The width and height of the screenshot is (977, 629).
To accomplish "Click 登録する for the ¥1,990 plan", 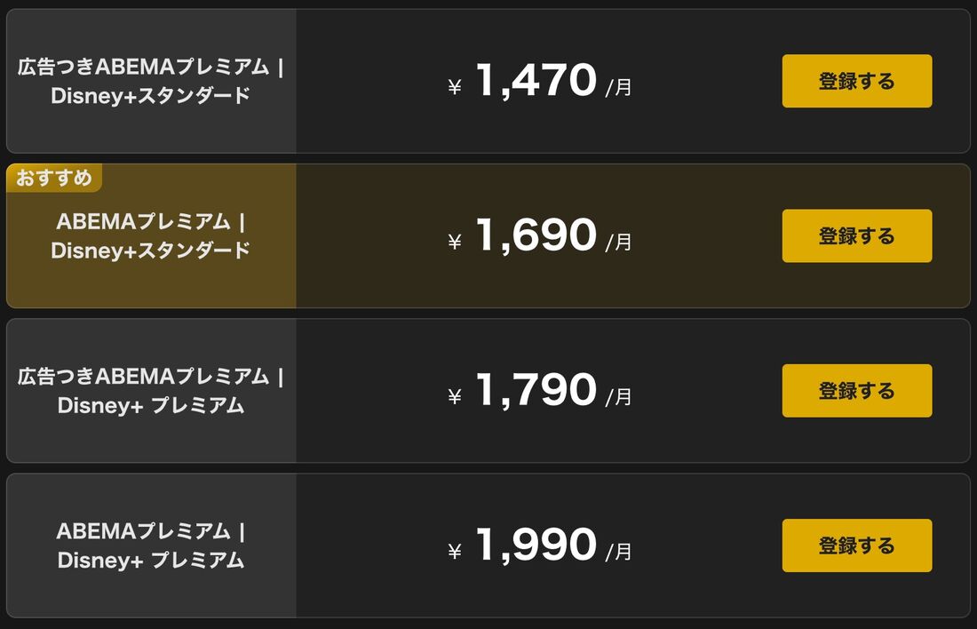I will click(857, 545).
